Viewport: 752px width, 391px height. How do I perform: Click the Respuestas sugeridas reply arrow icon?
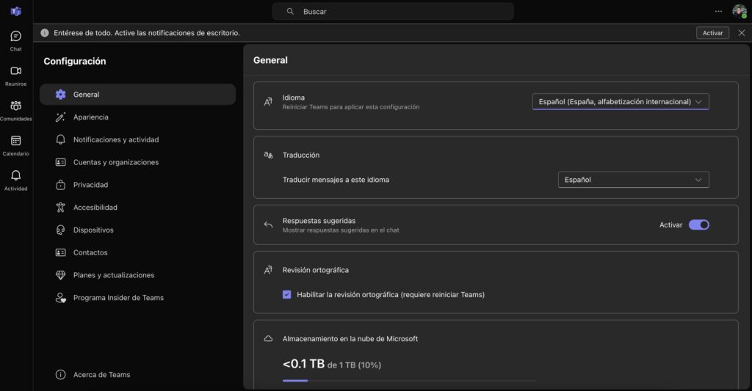click(268, 224)
